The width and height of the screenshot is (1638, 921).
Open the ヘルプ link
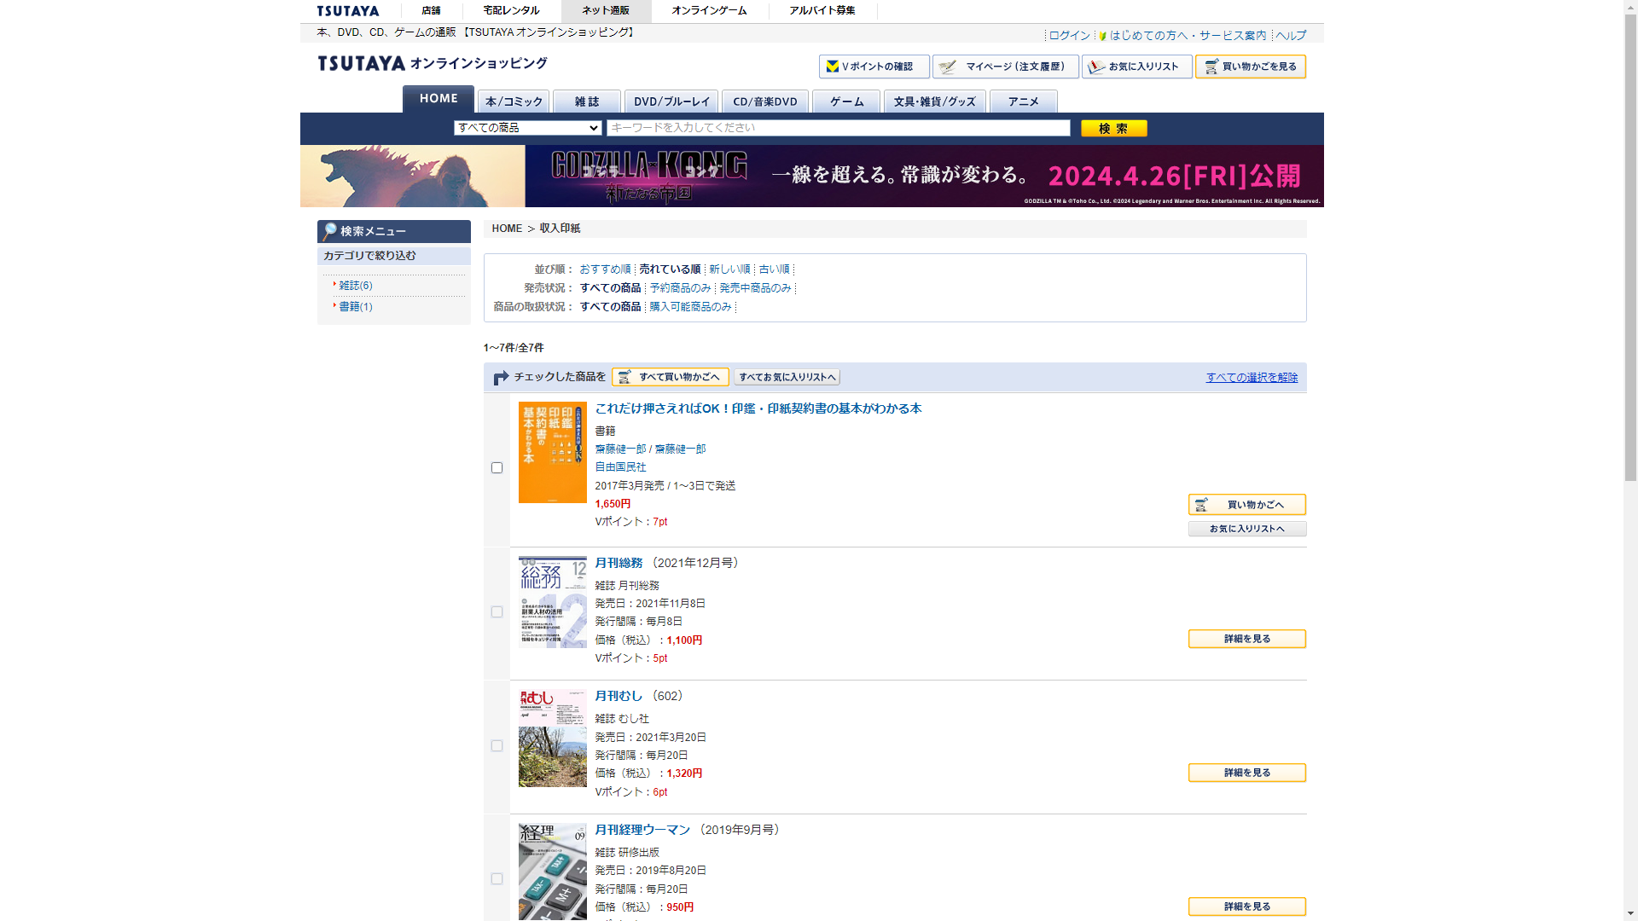click(x=1291, y=36)
